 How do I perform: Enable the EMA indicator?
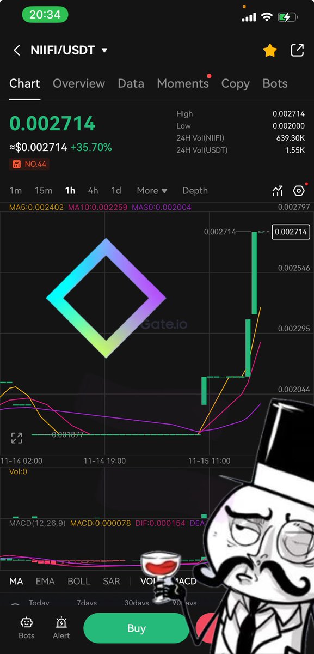point(45,582)
